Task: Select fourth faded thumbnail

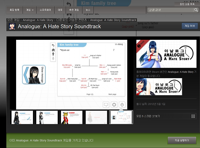Action: tap(96, 117)
